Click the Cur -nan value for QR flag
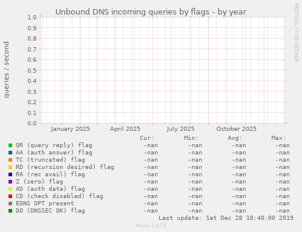Screen dimensions: 302x232 point(151,145)
